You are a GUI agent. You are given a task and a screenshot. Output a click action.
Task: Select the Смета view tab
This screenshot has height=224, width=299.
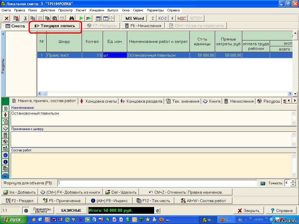tap(15, 26)
